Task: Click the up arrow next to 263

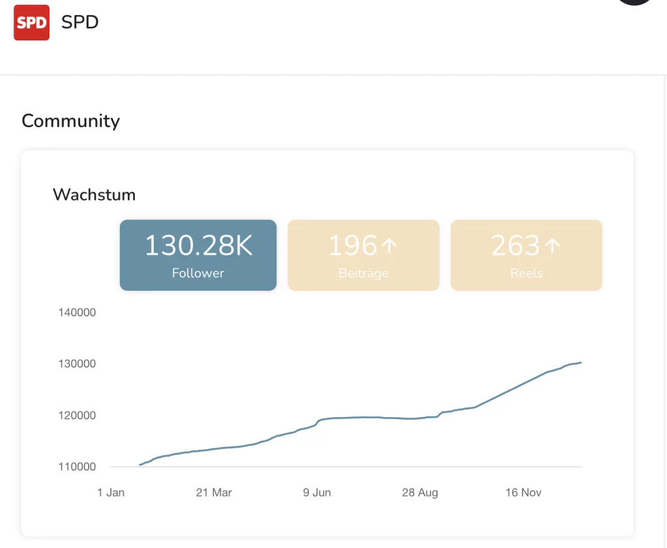Action: click(552, 246)
